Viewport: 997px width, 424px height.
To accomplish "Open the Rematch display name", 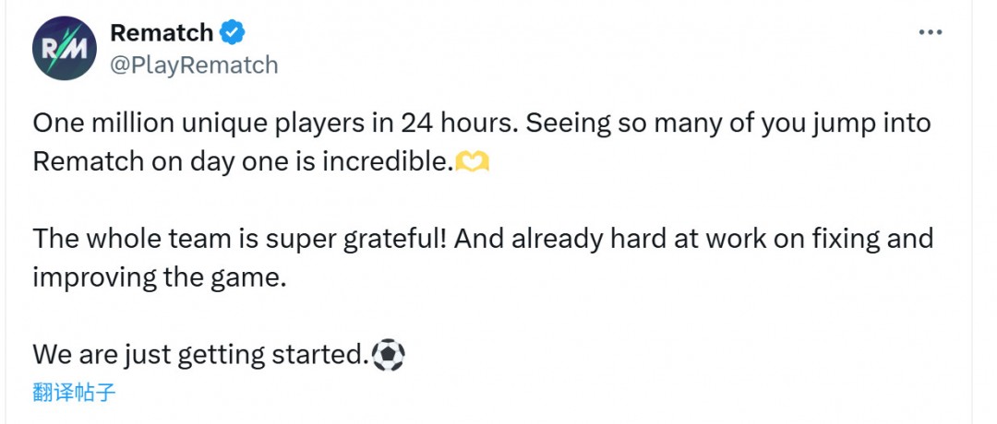I will point(162,33).
